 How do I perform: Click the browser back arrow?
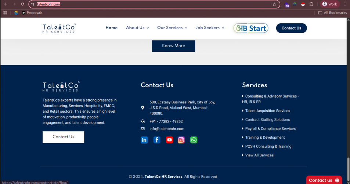tap(6, 4)
